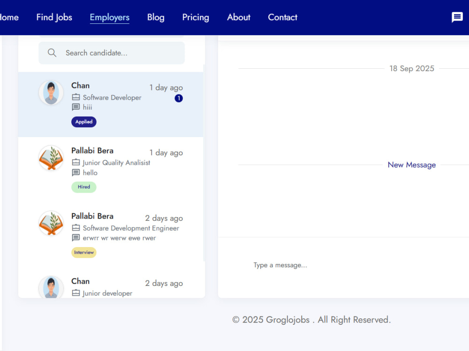Click the '18 Sep 2025' date label

pyautogui.click(x=412, y=68)
